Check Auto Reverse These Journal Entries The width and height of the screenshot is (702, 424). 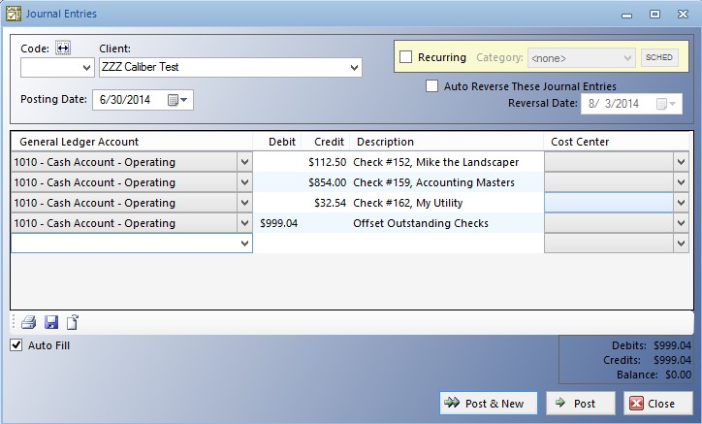(x=432, y=86)
